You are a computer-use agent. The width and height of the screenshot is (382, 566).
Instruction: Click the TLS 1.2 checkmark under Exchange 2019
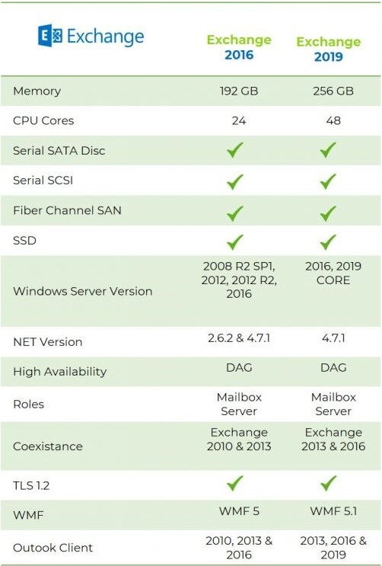click(x=328, y=483)
